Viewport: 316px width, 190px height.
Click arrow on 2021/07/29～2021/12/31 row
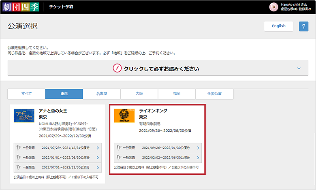[x=98, y=148]
